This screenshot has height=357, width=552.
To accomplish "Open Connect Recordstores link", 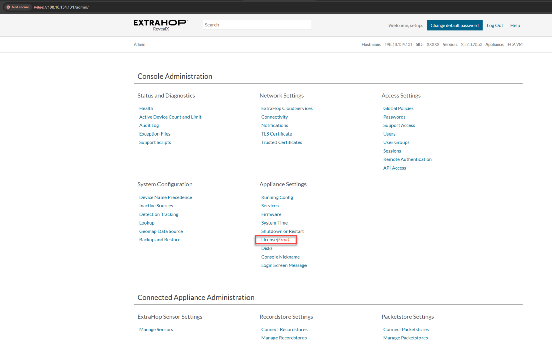I will point(284,330).
